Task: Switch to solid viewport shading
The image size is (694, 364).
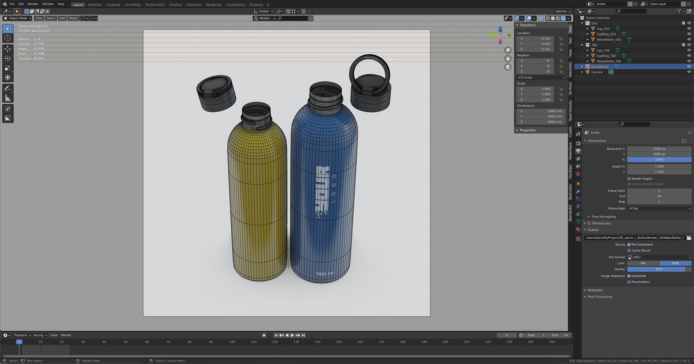Action: click(x=553, y=18)
